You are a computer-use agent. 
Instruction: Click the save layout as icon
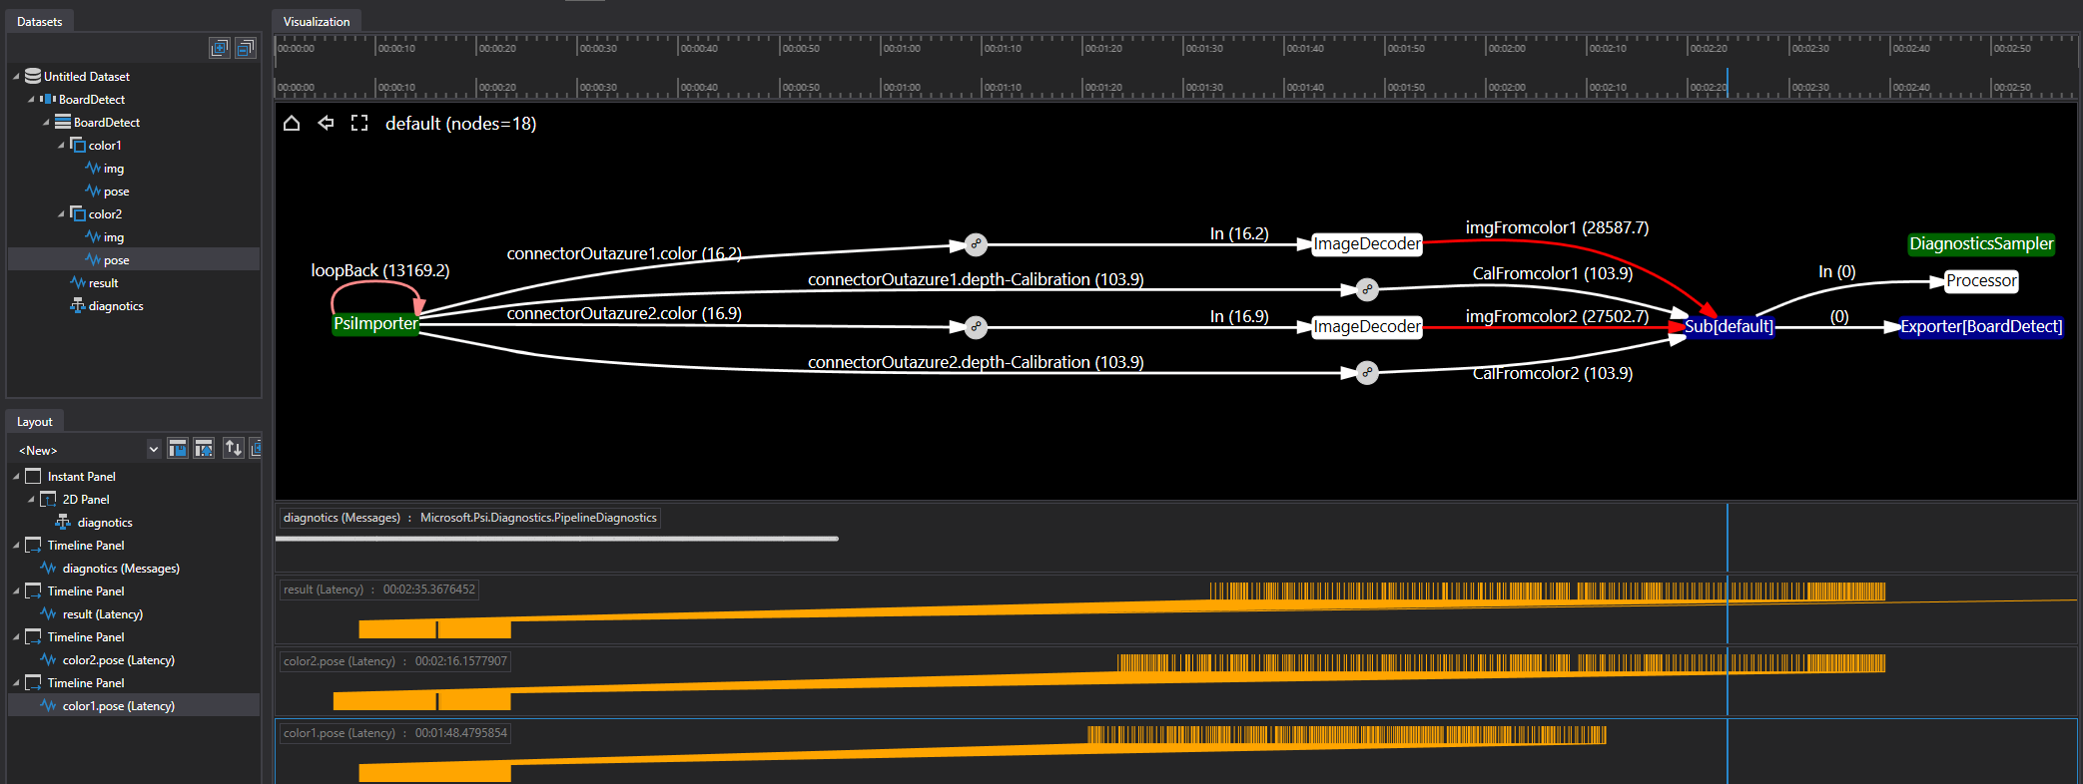tap(204, 449)
